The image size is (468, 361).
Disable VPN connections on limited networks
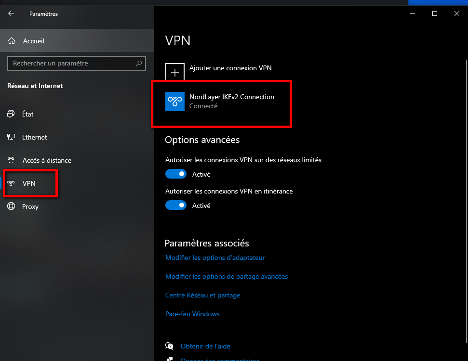176,174
